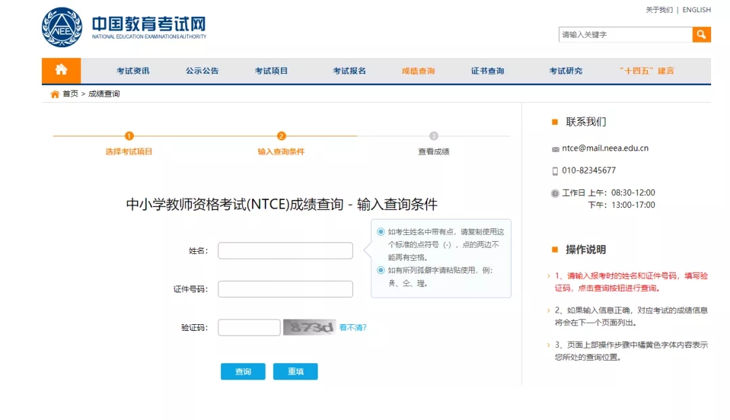
Task: Click the small house icon in breadcrumb
Action: click(55, 95)
